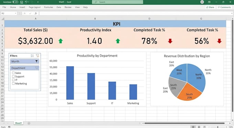Switch to the Home ribbon tab
234x128 pixels.
click(x=13, y=7)
